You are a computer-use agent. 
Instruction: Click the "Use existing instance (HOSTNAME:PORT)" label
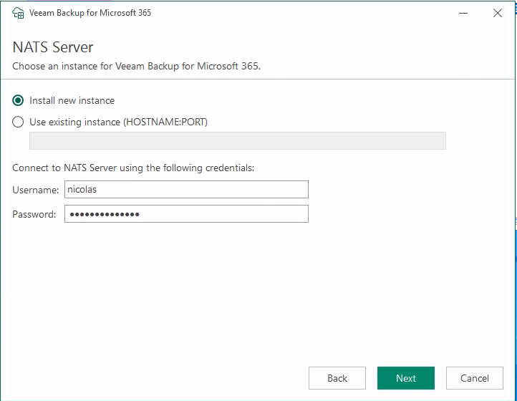[118, 122]
